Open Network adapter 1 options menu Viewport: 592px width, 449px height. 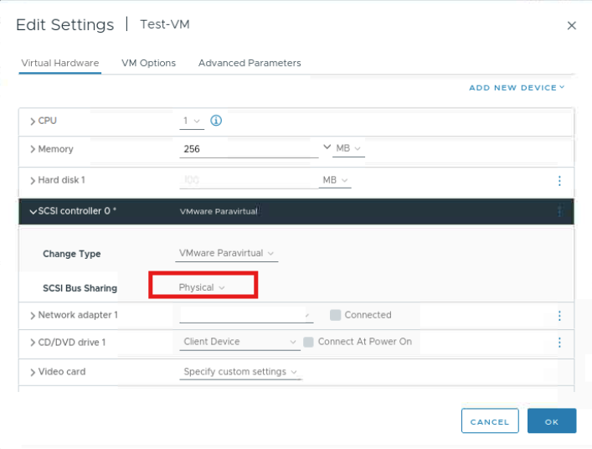[x=559, y=316]
